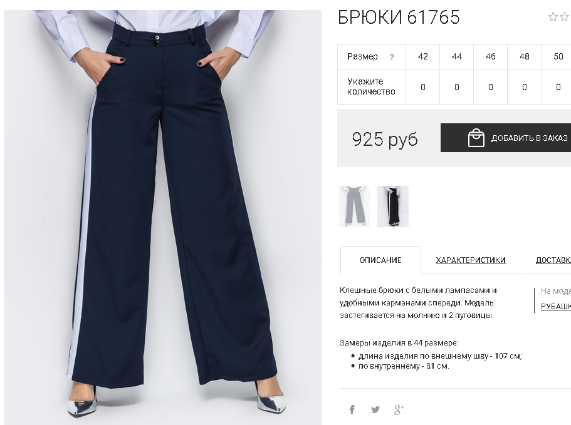This screenshot has width=571, height=425.
Task: Share the product via Twitter bird icon
Action: point(375,410)
